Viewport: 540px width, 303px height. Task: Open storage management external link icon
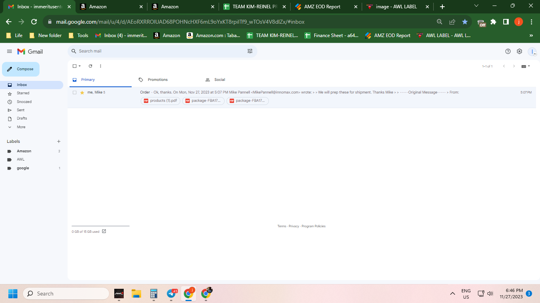[104, 232]
